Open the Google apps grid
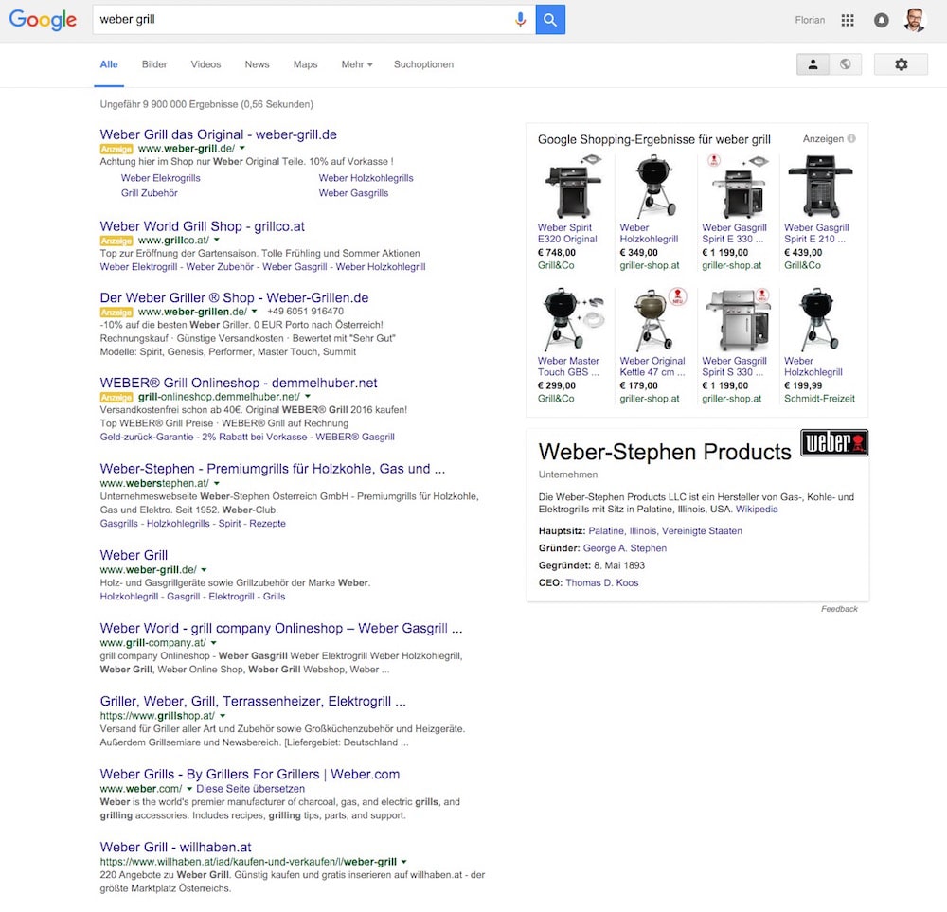This screenshot has height=912, width=947. (x=848, y=21)
